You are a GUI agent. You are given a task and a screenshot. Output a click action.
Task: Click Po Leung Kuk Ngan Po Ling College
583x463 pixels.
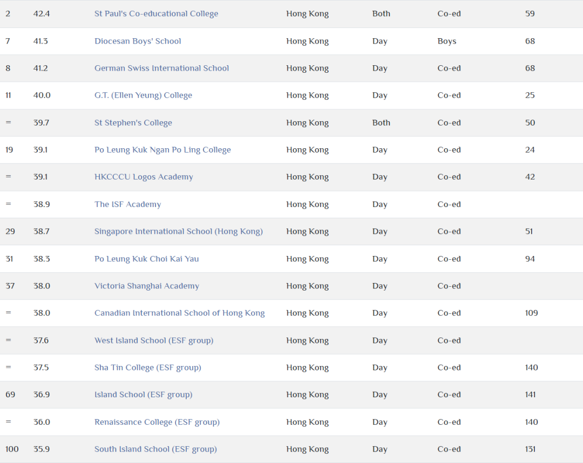point(162,150)
